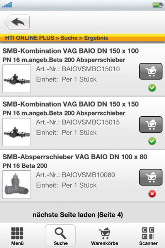Open SMB-Kombination VAG BAIO DN 150 x 100 title
This screenshot has height=248, width=165.
tap(71, 51)
